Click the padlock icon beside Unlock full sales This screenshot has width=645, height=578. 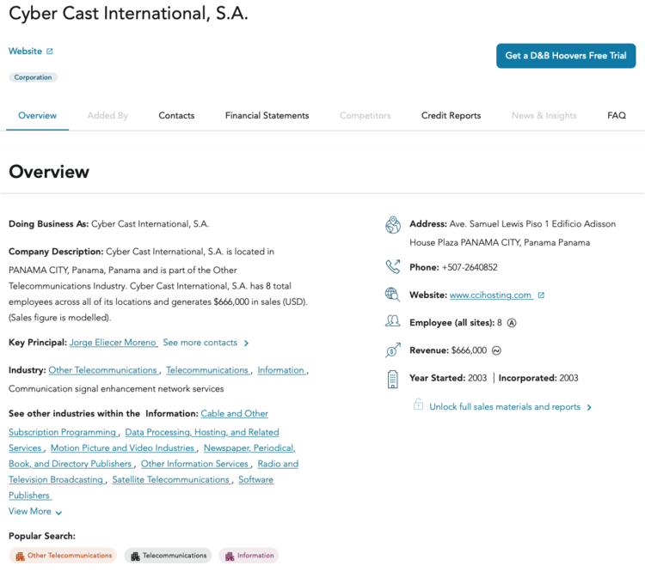[418, 405]
